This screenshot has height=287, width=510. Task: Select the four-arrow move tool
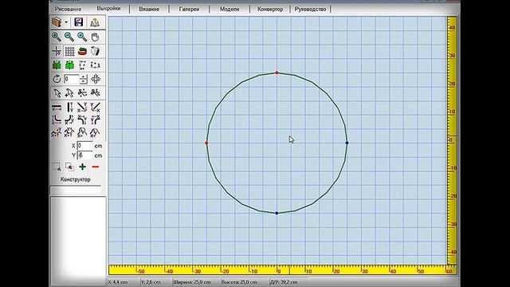(96, 79)
